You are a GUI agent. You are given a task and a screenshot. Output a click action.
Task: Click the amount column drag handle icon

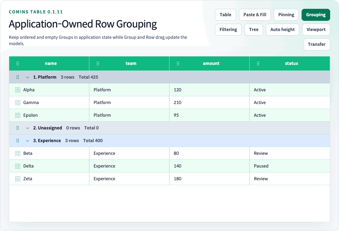coord(178,63)
